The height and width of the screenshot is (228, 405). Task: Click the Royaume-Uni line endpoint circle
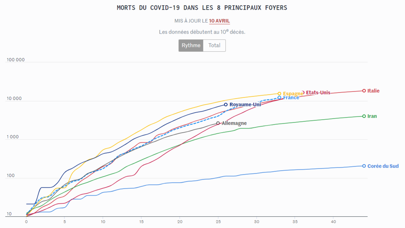[226, 105]
